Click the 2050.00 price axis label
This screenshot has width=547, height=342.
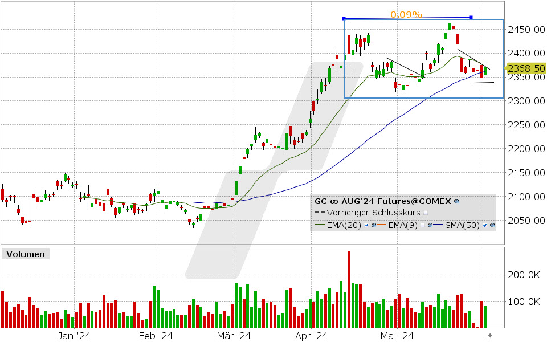coord(526,221)
